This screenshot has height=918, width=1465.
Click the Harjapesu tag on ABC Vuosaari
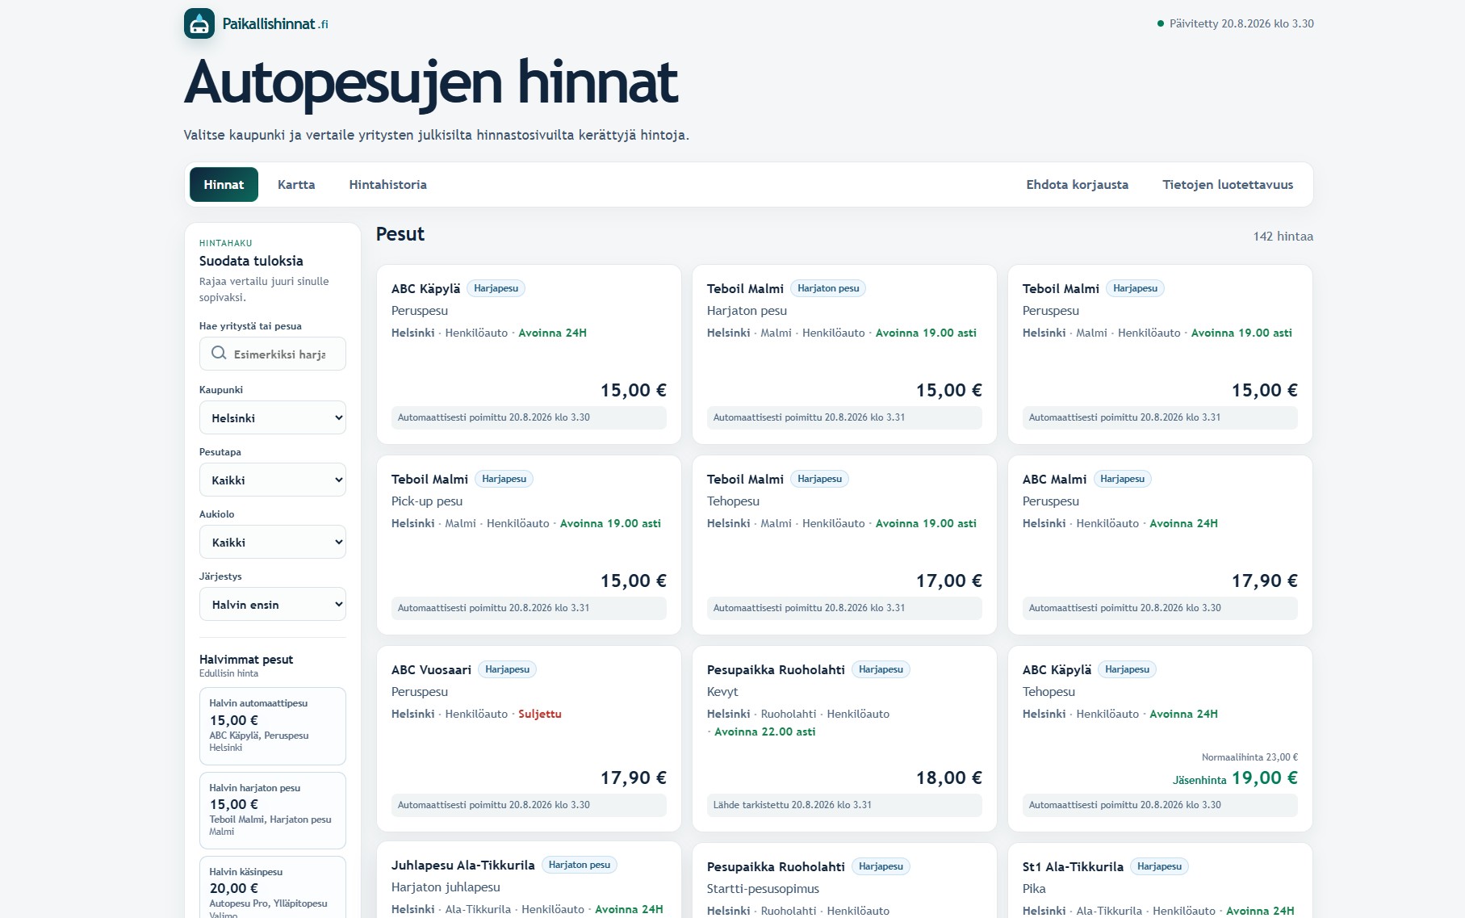click(x=507, y=669)
